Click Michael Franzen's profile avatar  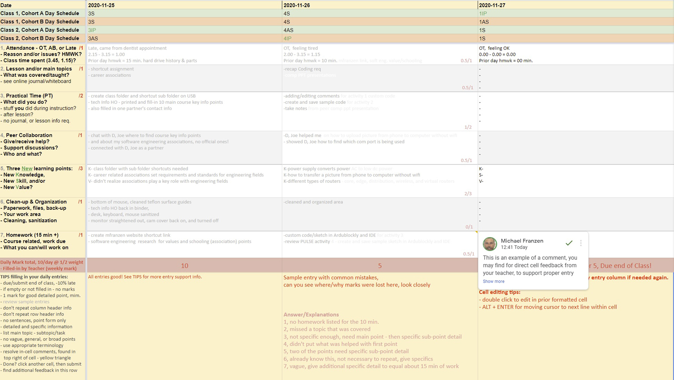click(490, 244)
